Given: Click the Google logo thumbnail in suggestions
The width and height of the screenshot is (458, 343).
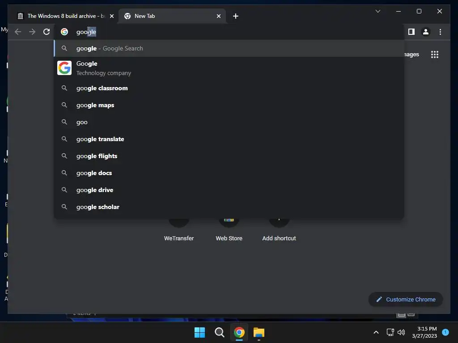Looking at the screenshot, I should tap(64, 68).
